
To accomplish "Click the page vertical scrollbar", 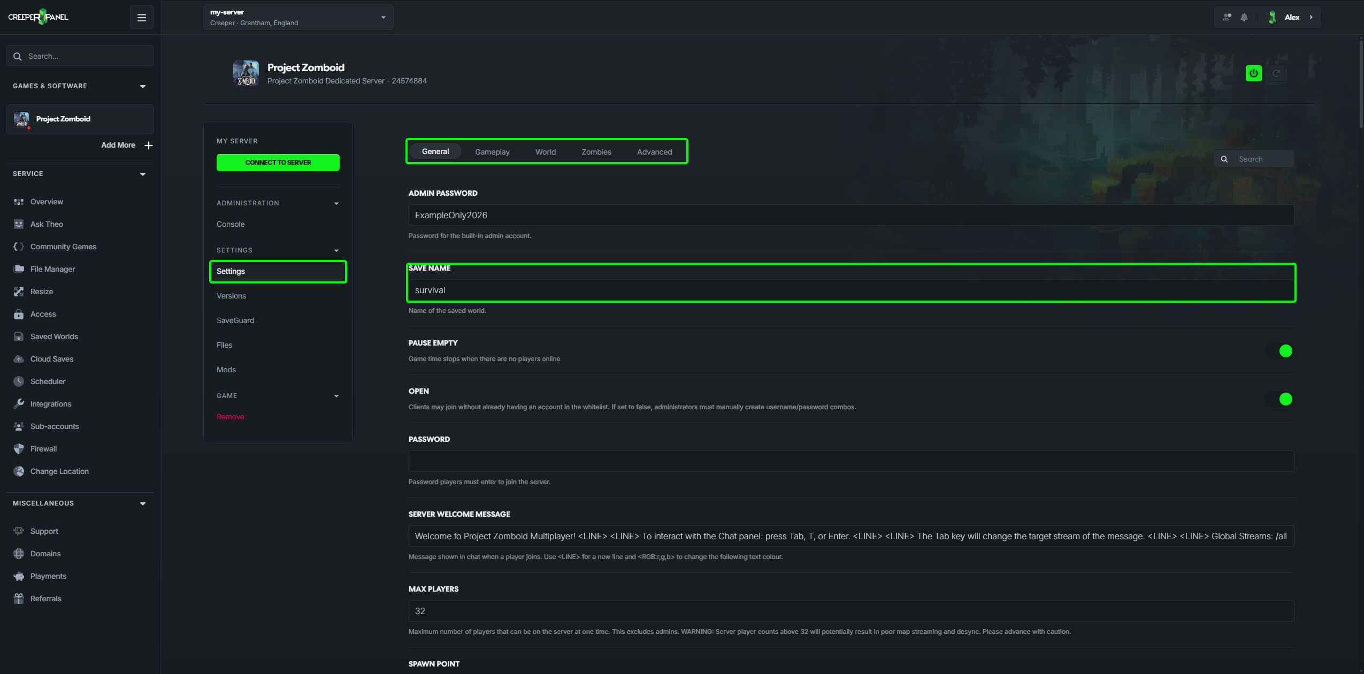I will click(x=1361, y=86).
